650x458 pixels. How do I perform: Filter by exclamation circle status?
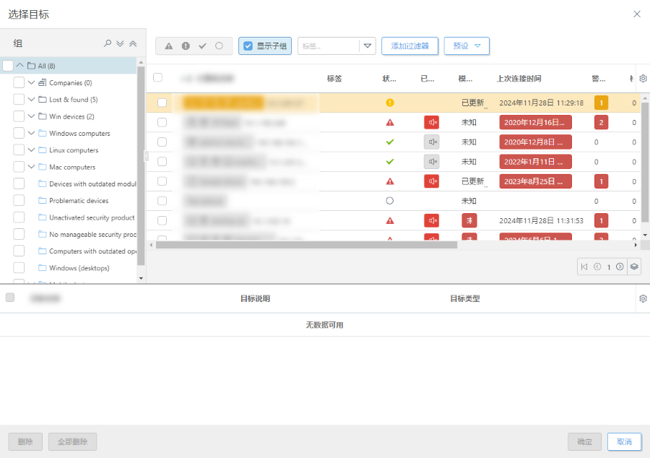186,46
